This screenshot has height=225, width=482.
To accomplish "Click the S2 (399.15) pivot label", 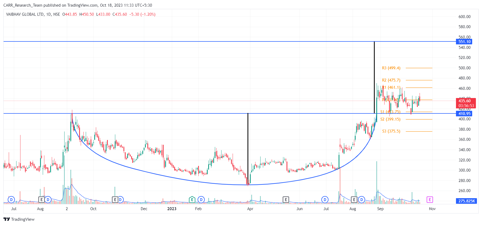I will [390, 119].
